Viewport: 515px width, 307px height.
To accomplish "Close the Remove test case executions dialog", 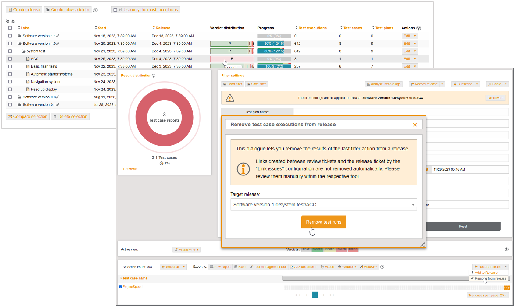I will 414,125.
